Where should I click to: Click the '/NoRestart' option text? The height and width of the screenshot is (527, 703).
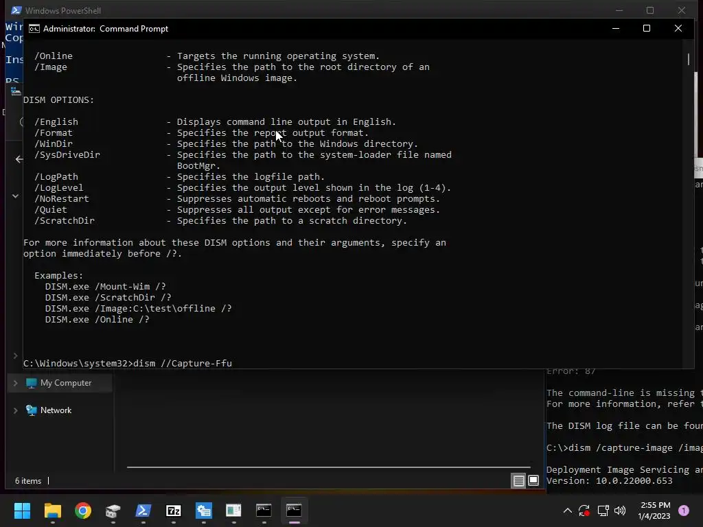click(61, 199)
